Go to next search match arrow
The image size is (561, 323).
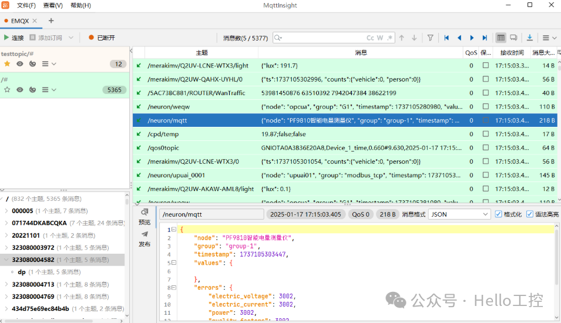coord(414,38)
